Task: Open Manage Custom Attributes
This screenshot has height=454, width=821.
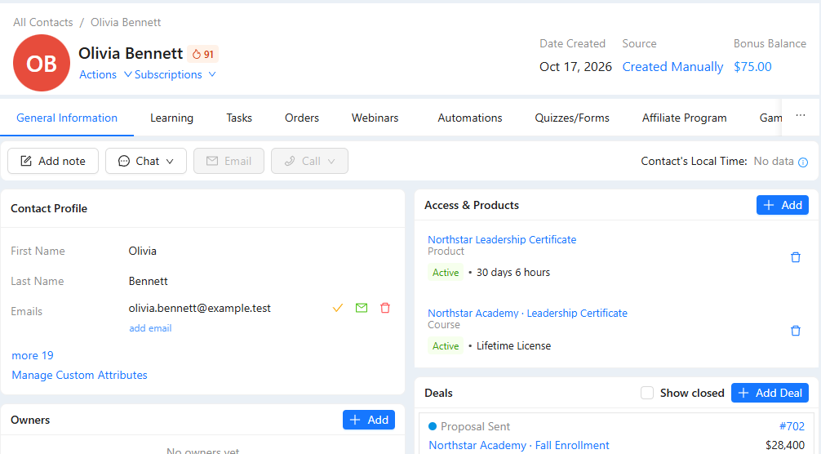Action: point(80,375)
